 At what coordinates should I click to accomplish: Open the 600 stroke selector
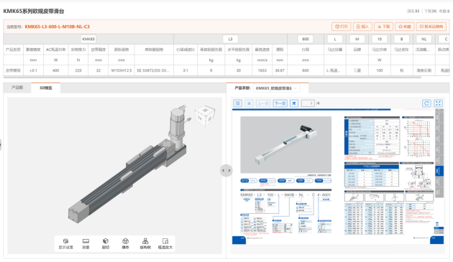point(306,39)
